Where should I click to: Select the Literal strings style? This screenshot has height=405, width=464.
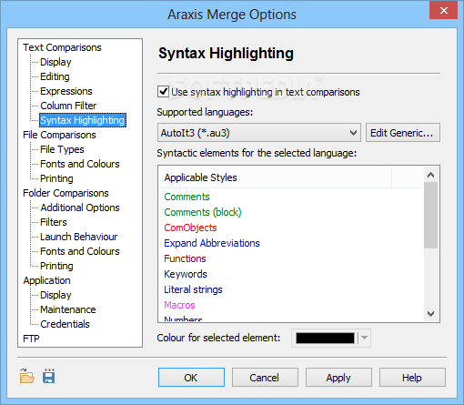[193, 289]
